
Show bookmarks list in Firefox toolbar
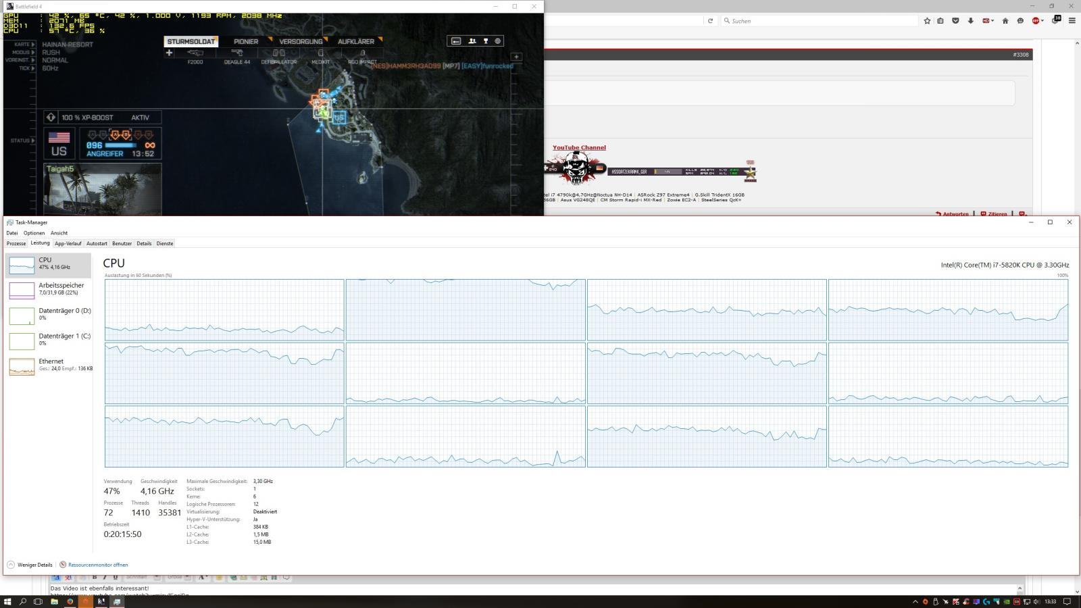(940, 21)
